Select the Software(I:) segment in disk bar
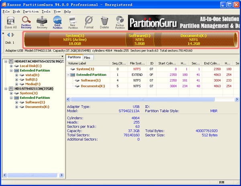Screen dimensions: 241x186 139,39
